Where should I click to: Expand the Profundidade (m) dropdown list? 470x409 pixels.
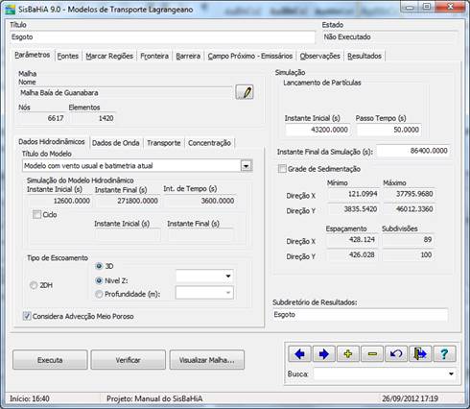click(228, 293)
